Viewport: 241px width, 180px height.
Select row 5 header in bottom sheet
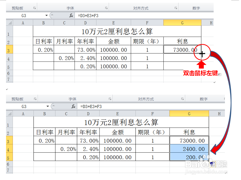pyautogui.click(x=9, y=157)
